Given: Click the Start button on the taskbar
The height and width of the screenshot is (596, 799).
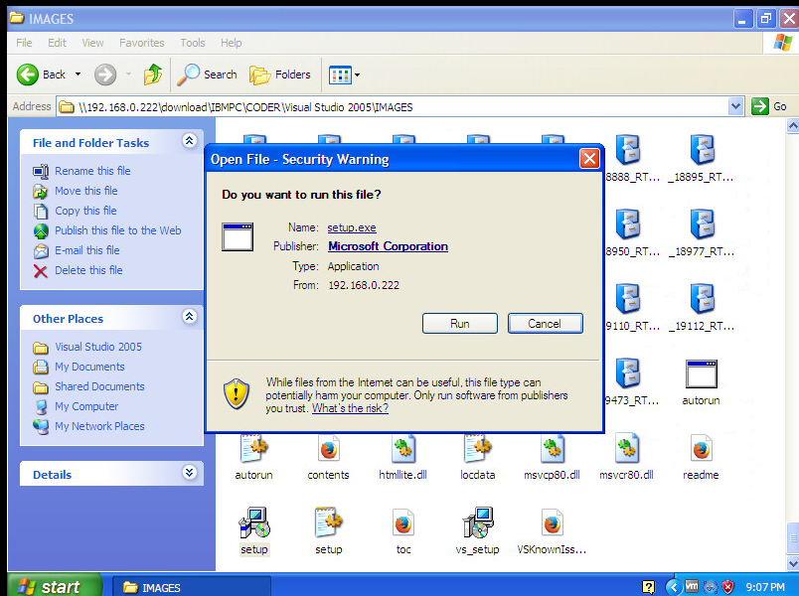Looking at the screenshot, I should [55, 586].
